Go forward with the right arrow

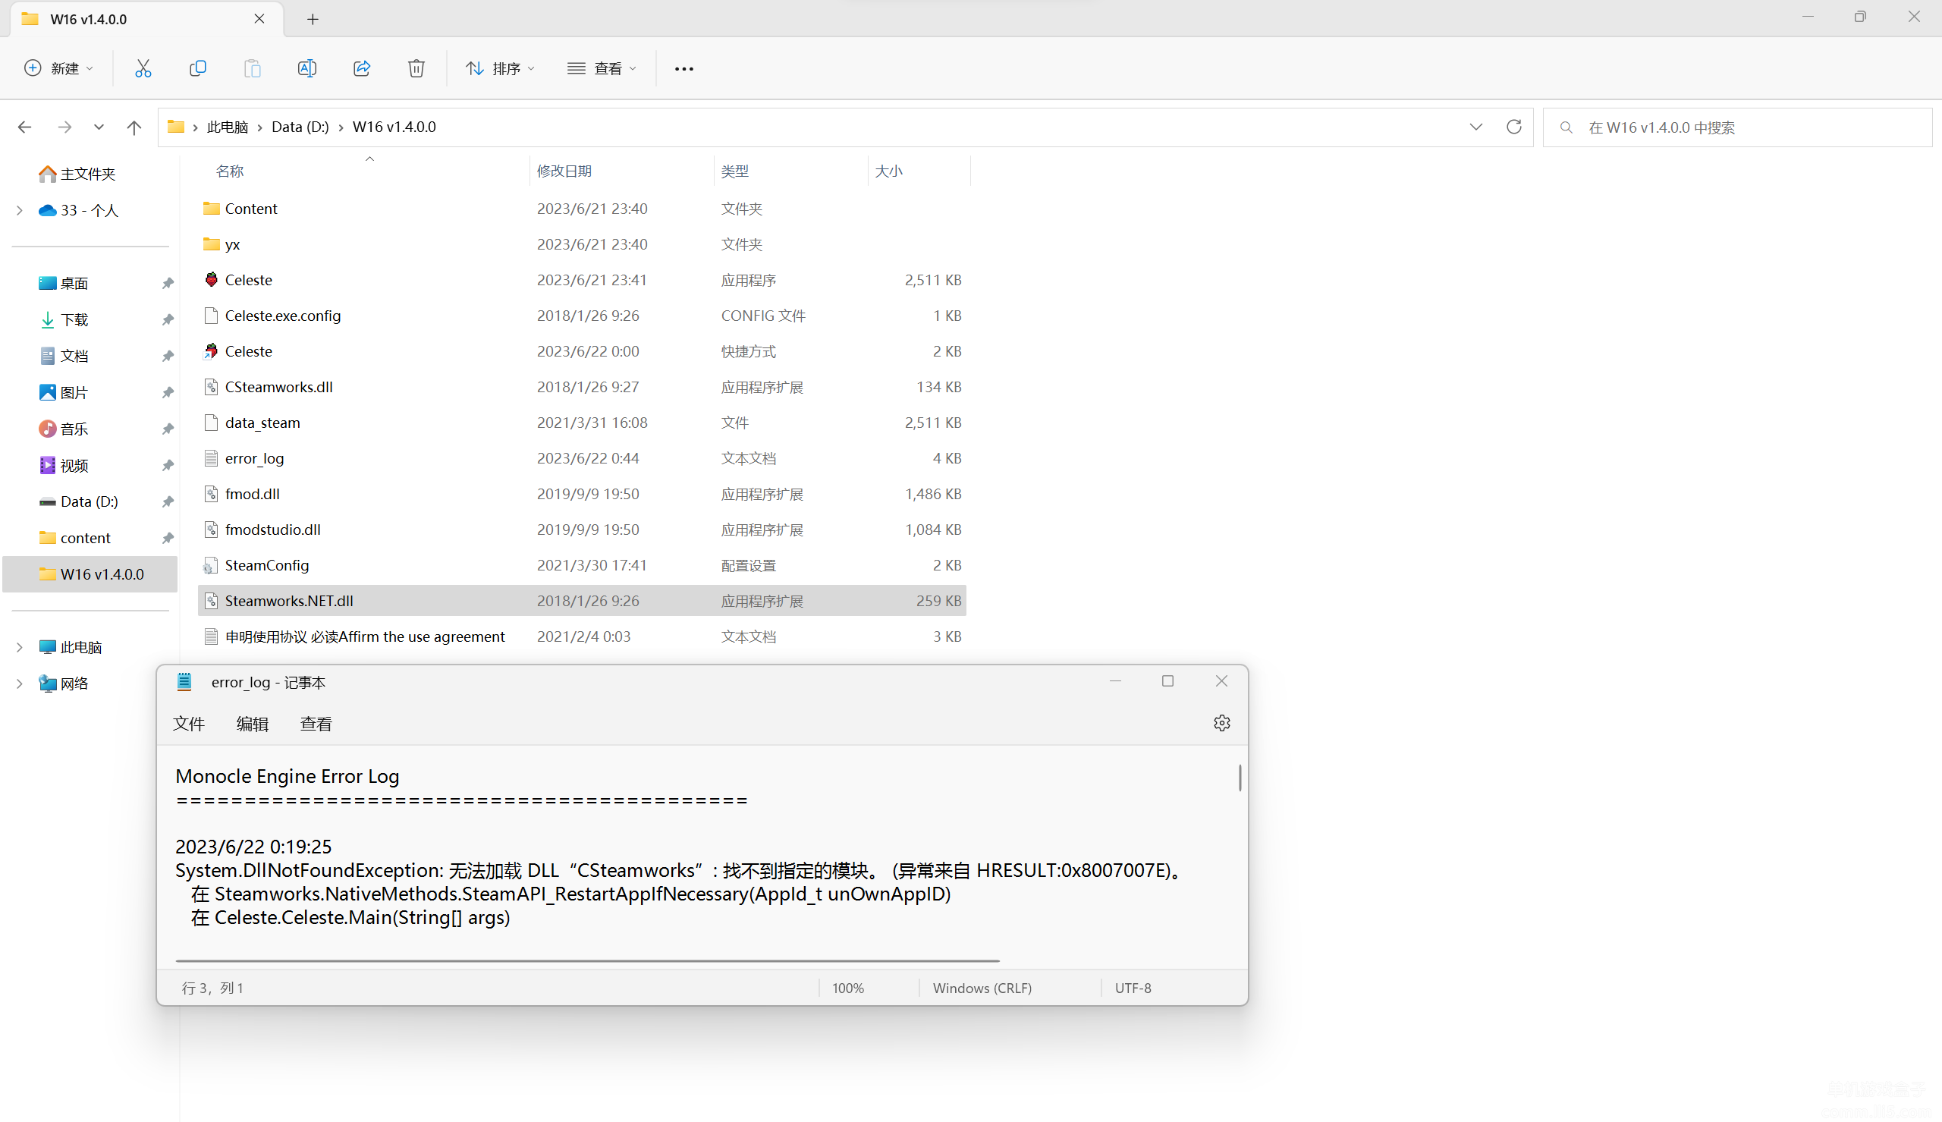(x=64, y=127)
